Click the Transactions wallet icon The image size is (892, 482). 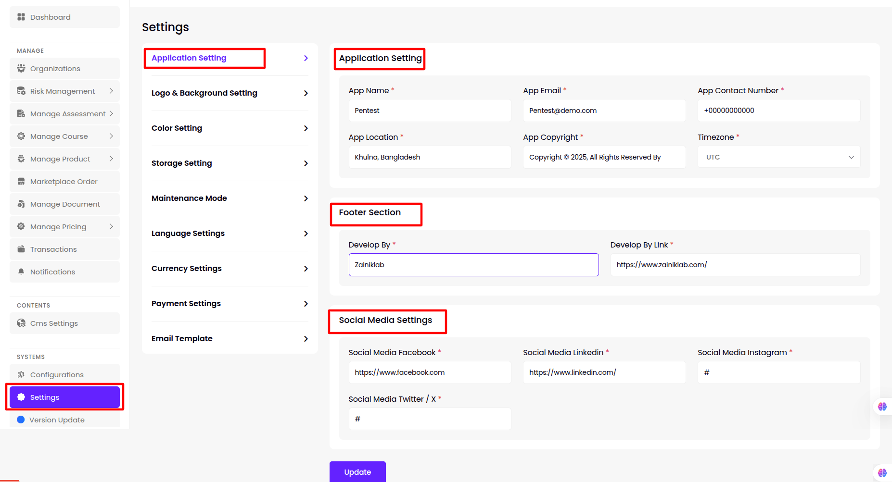pyautogui.click(x=21, y=249)
